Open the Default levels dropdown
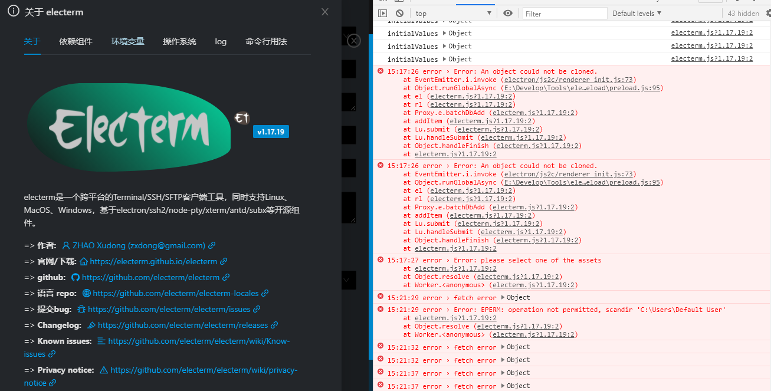Image resolution: width=771 pixels, height=391 pixels. click(637, 13)
